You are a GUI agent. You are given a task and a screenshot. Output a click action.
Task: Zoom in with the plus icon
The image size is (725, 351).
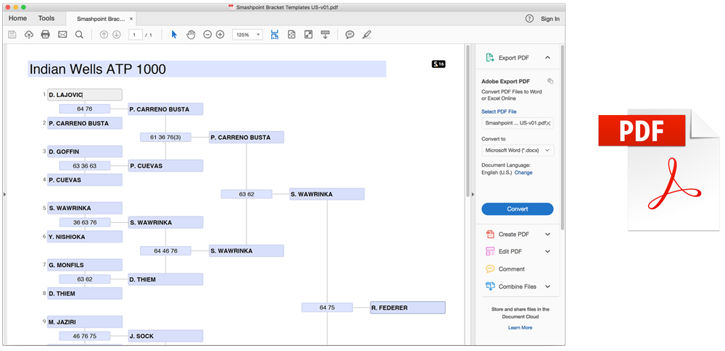click(x=220, y=35)
